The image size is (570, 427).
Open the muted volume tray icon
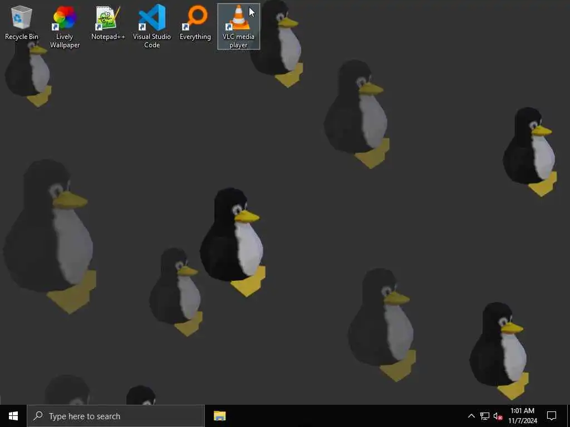[x=498, y=416]
